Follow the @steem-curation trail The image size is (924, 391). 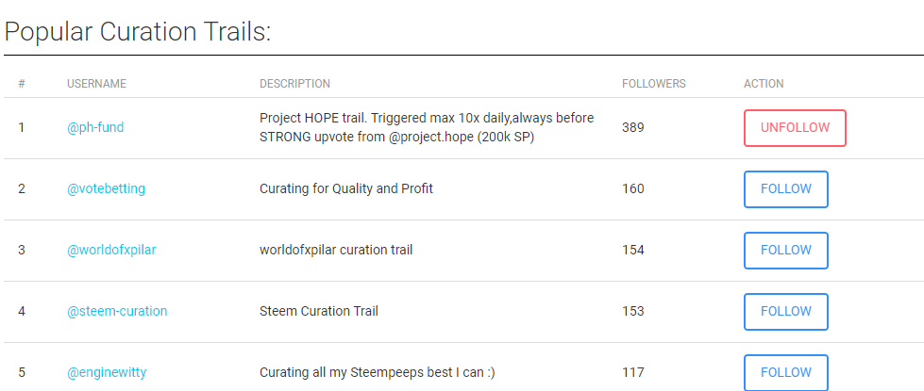(x=785, y=312)
